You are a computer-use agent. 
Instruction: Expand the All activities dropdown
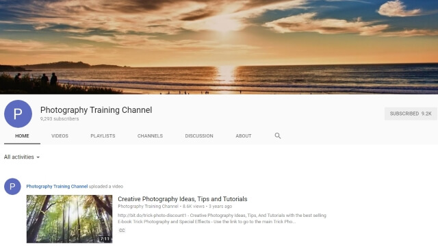(x=22, y=157)
